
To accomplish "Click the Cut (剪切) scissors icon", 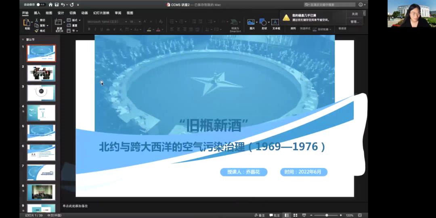I will click(x=37, y=20).
